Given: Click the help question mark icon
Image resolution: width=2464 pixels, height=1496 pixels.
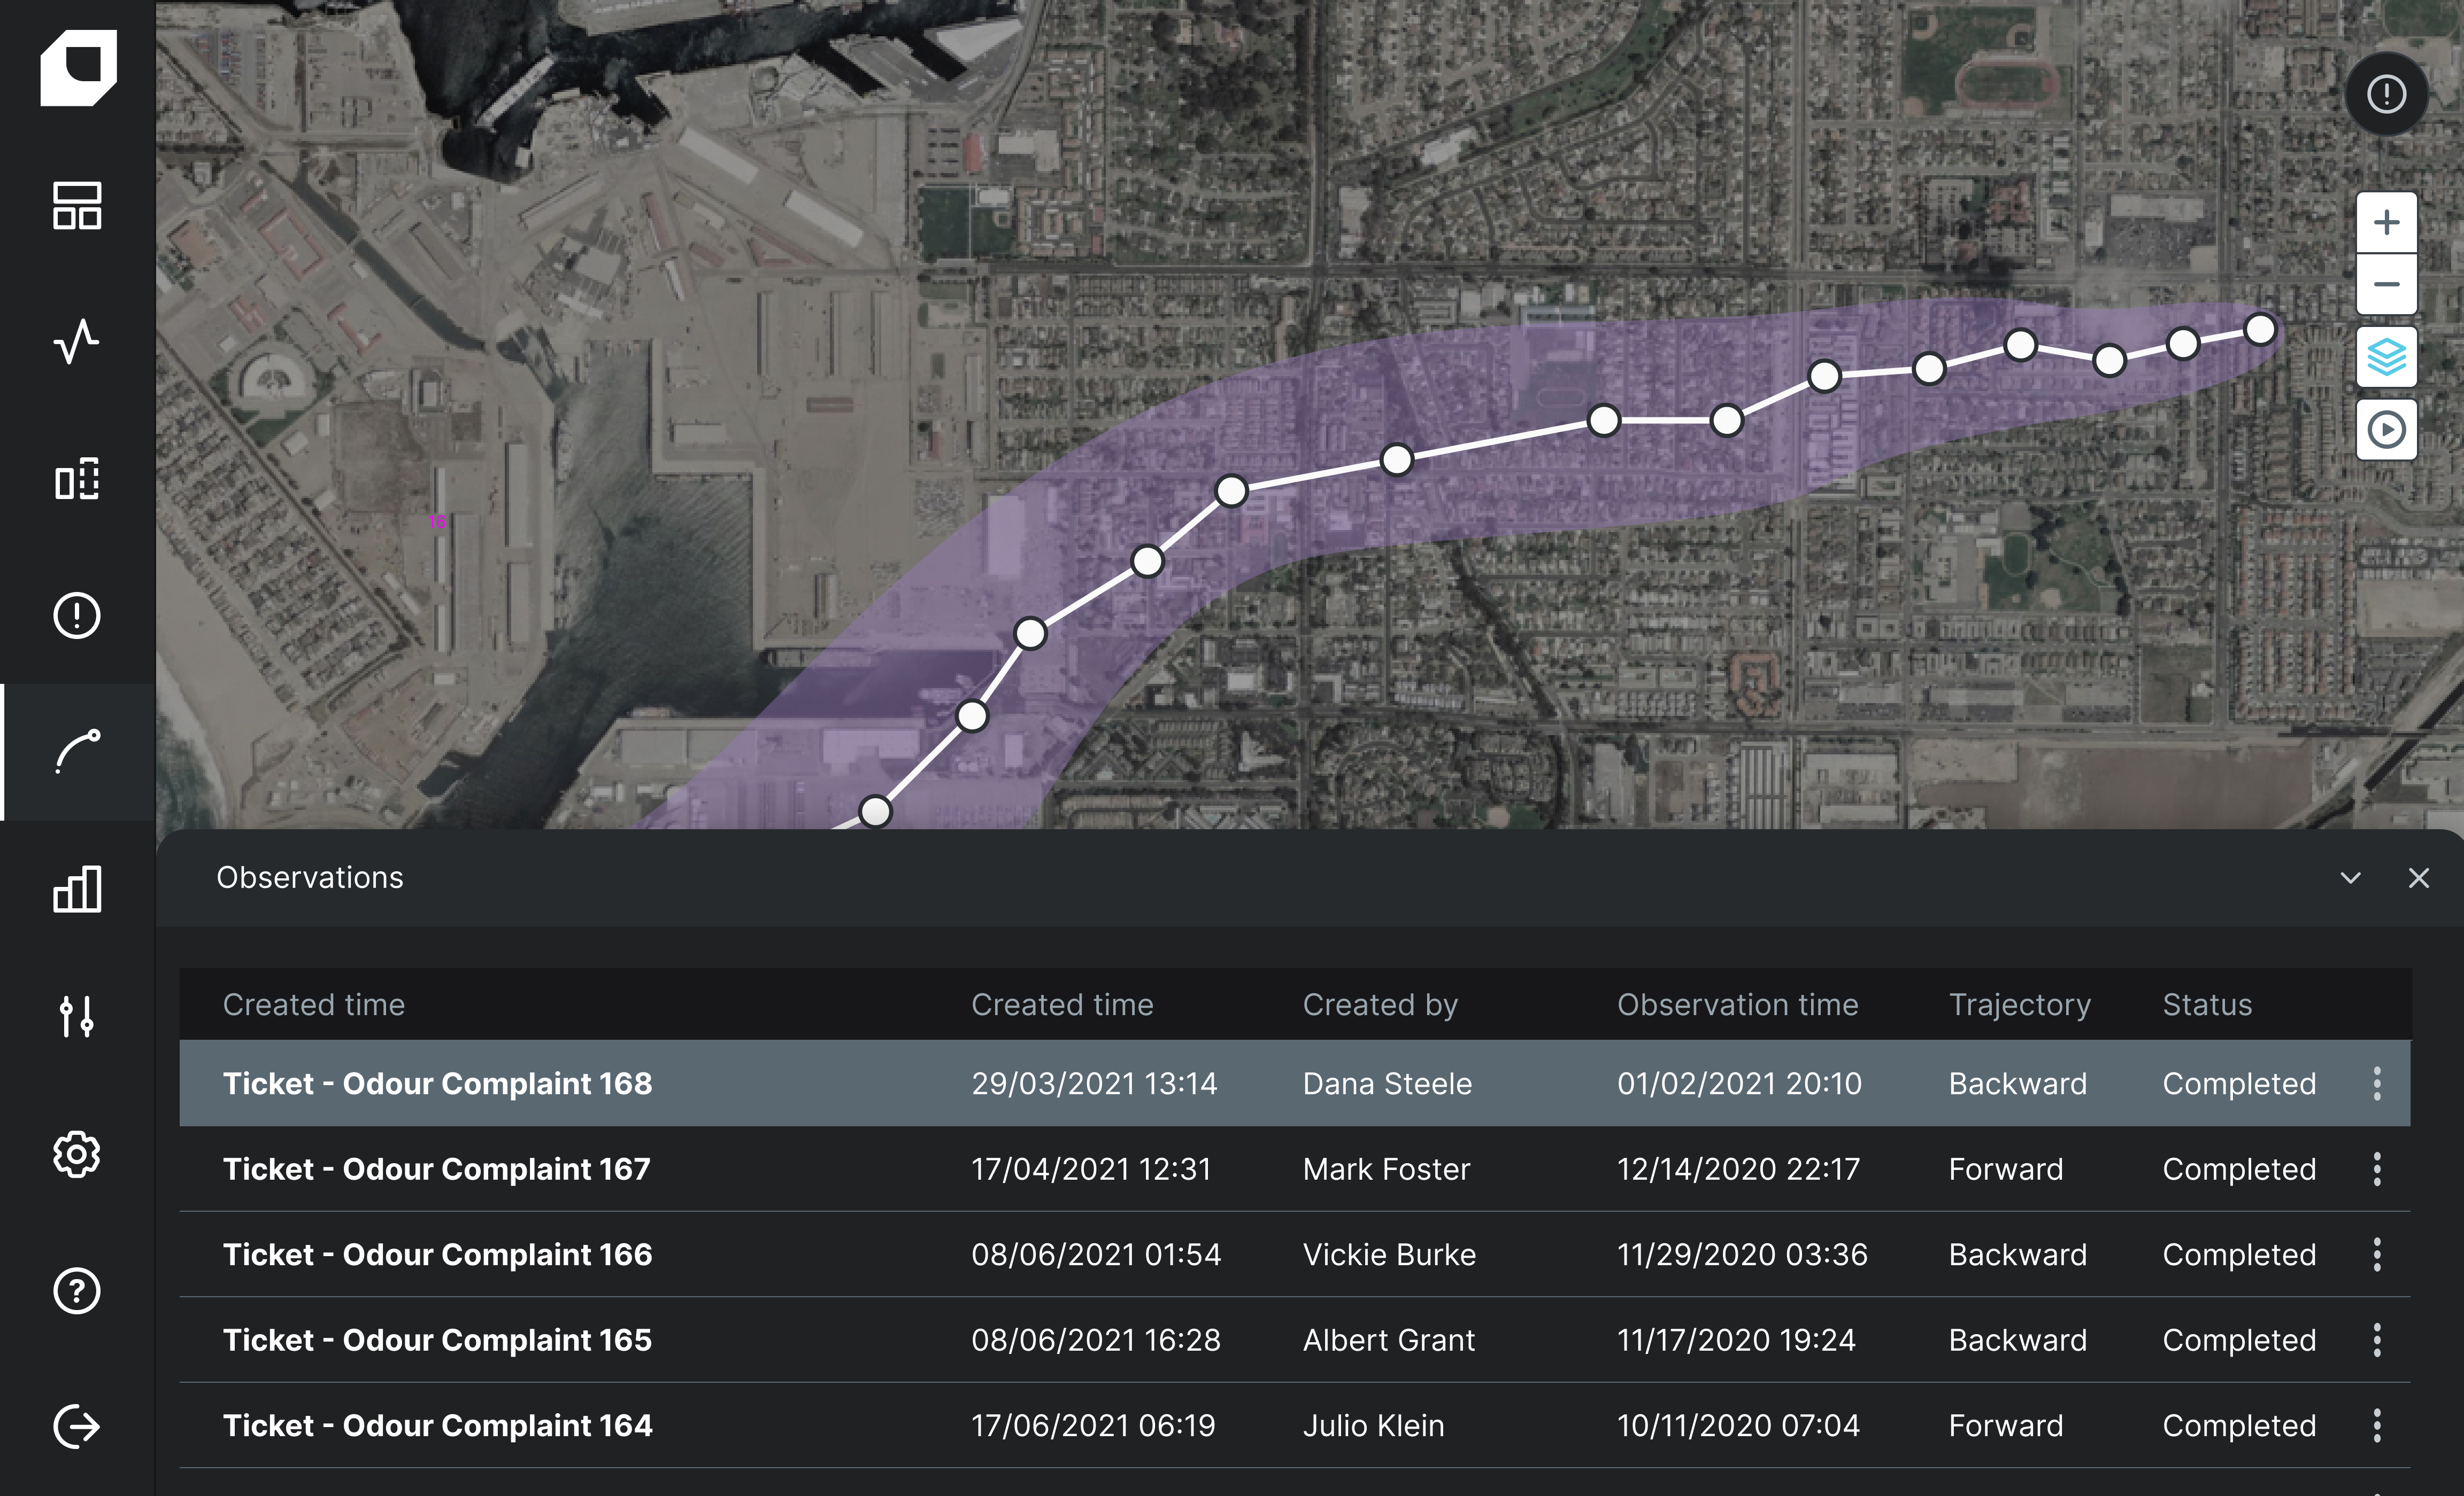Looking at the screenshot, I should (x=77, y=1290).
